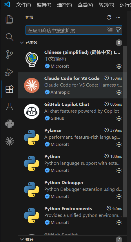Refresh the extensions list
Screen dimensions: 131x242
(x=109, y=17)
